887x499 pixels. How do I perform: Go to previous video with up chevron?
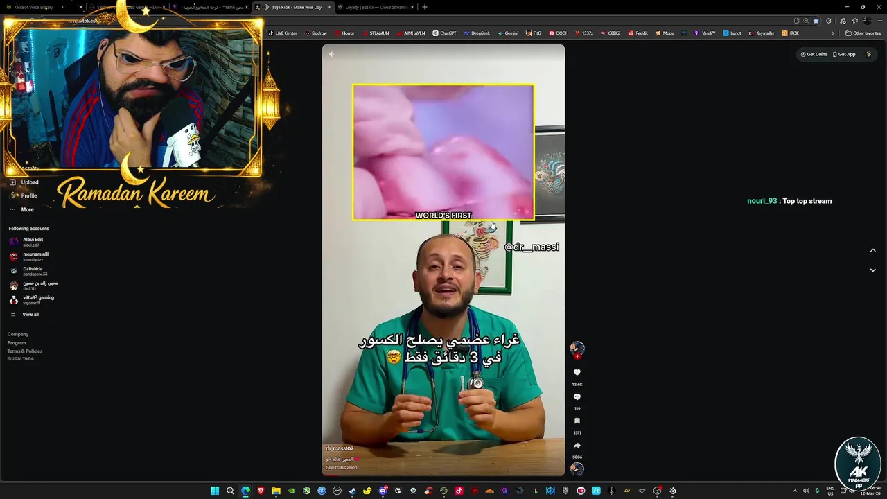872,250
